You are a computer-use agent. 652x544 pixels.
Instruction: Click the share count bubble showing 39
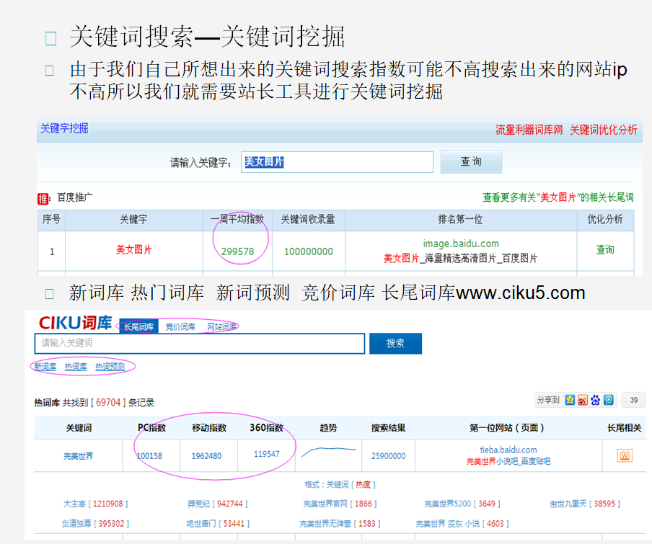click(633, 400)
